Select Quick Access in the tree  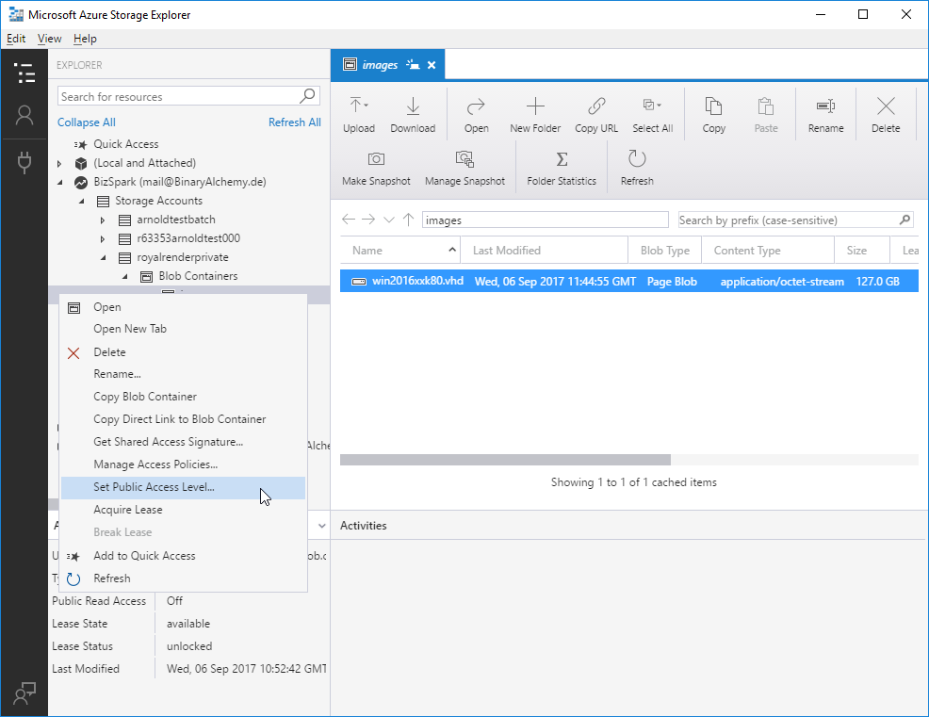126,144
